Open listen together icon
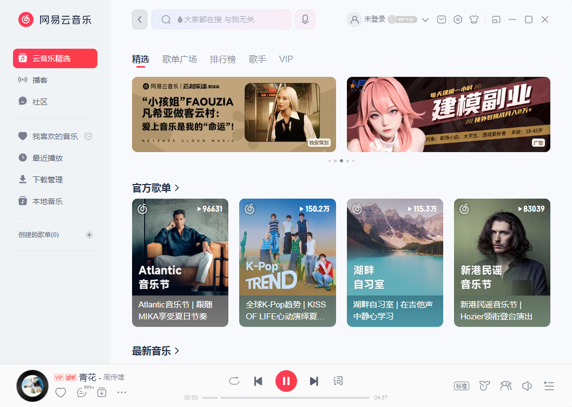The image size is (572, 407). (506, 386)
